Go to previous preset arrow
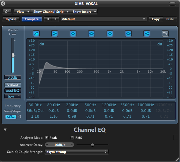 coord(48,19)
